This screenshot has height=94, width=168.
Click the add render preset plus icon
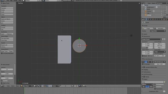pyautogui.click(x=163, y=39)
